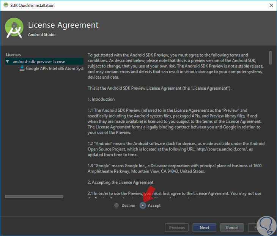
Task: Click the Android Studio subtitle text
Action: coord(42,35)
